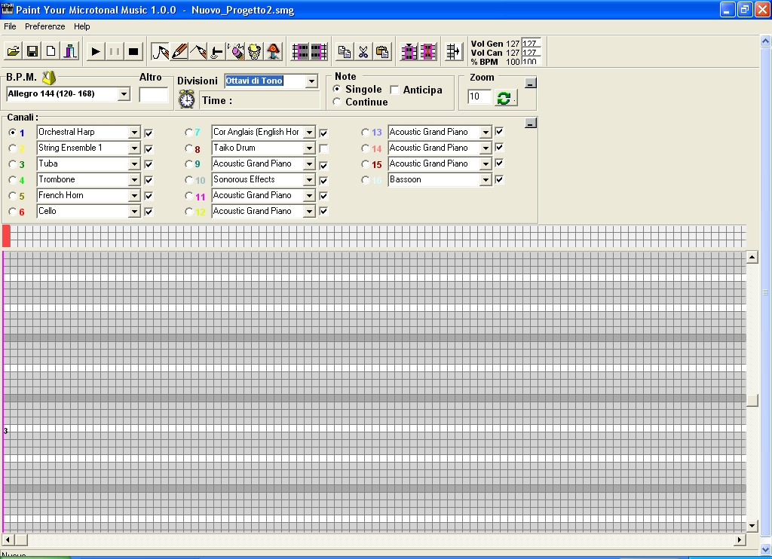772x559 pixels.
Task: Select channel 13 radio button
Action: pyautogui.click(x=365, y=132)
